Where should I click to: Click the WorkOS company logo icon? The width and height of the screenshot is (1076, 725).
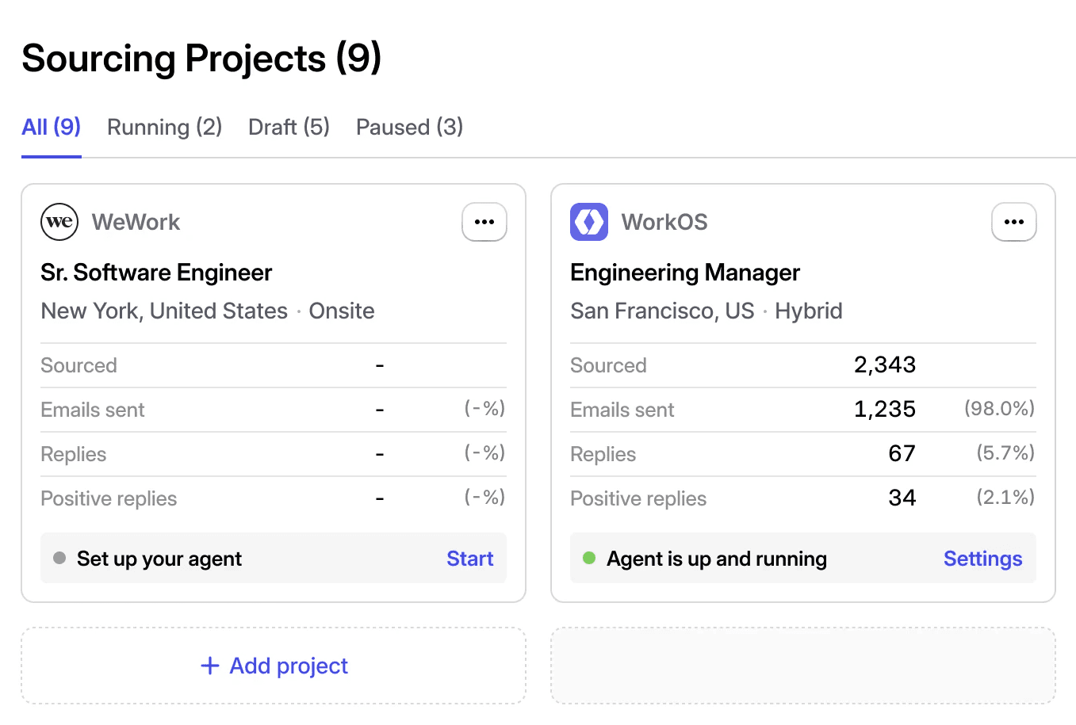(589, 222)
